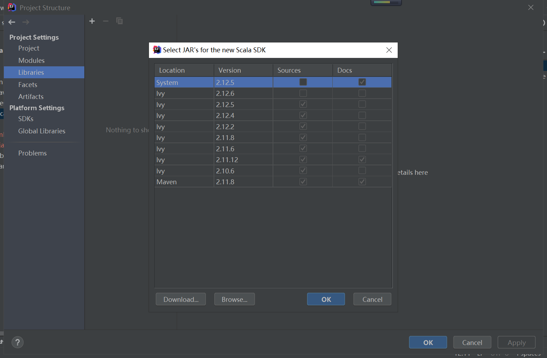Open help via the question mark icon

(x=18, y=342)
